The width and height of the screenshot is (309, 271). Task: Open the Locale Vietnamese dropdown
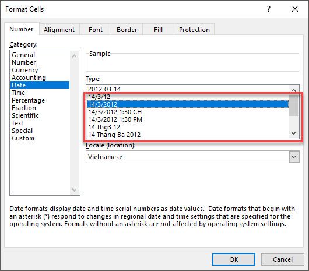tap(294, 157)
